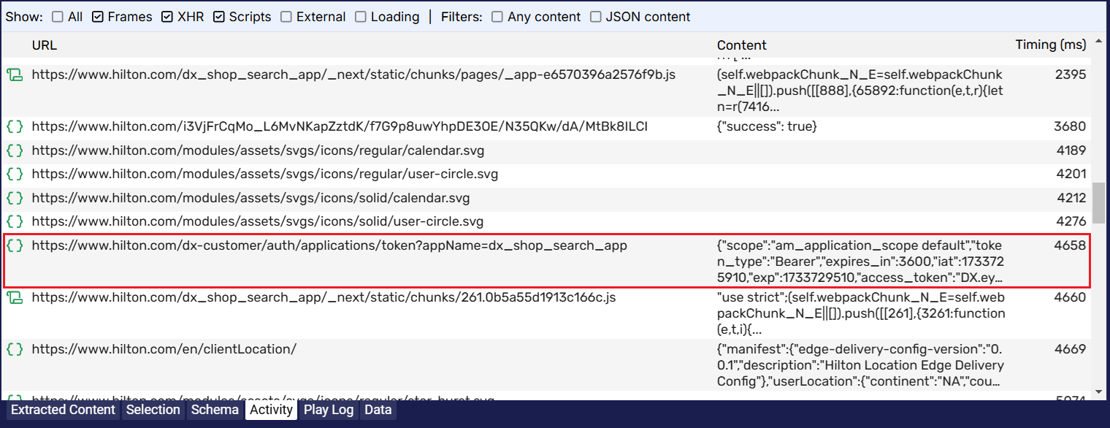This screenshot has height=428, width=1110.
Task: Click the JSON braces icon for regular/calendar.svg
Action: tap(15, 151)
